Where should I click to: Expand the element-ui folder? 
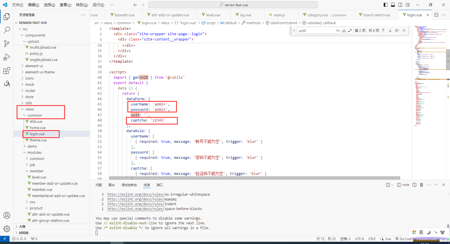34,66
